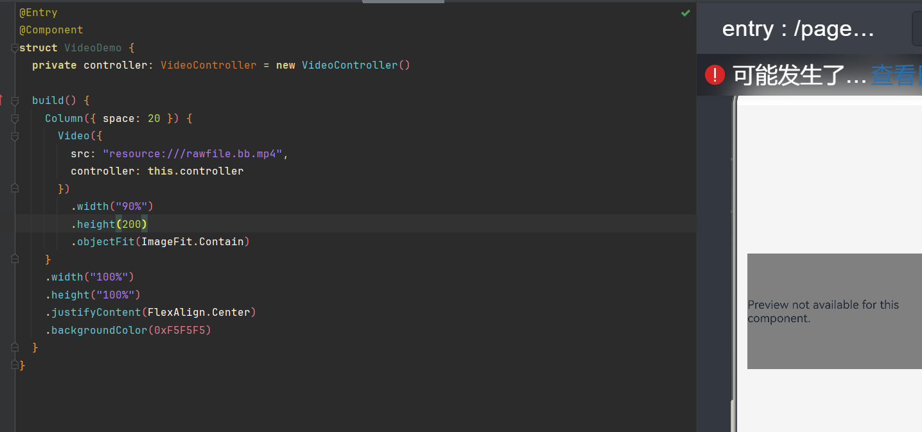Click fold end marker beside })
Viewport: 922px width, 432px height.
pos(15,189)
